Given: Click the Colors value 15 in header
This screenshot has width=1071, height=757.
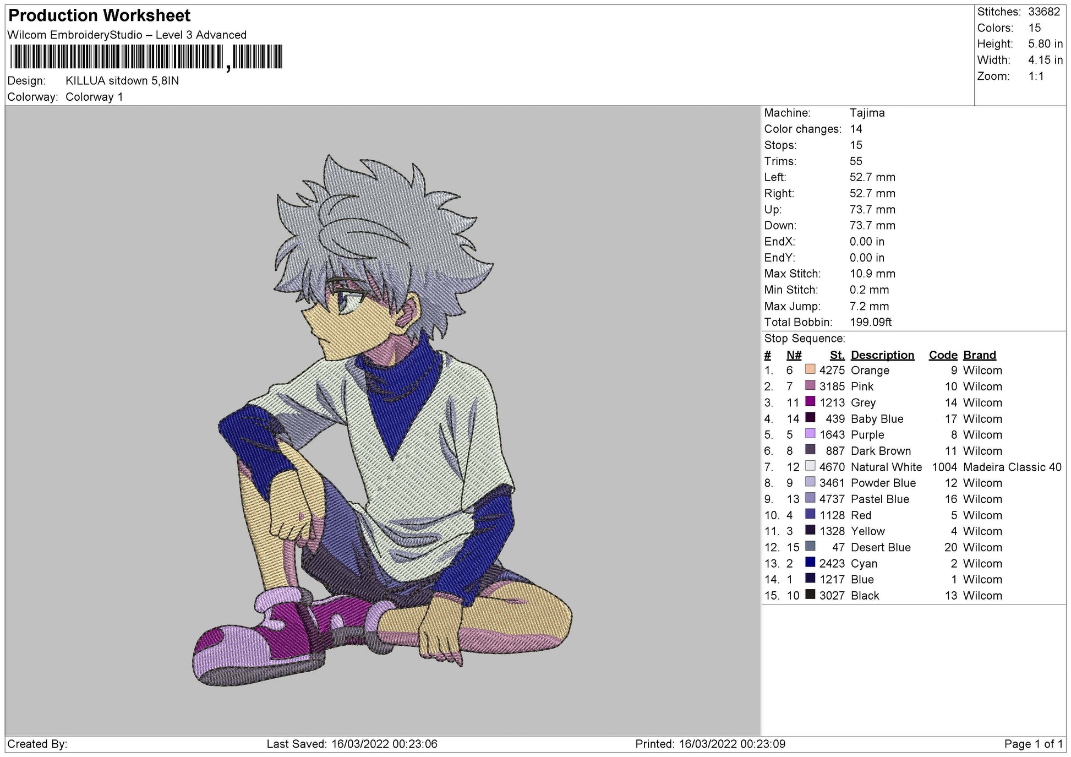Looking at the screenshot, I should point(1035,28).
